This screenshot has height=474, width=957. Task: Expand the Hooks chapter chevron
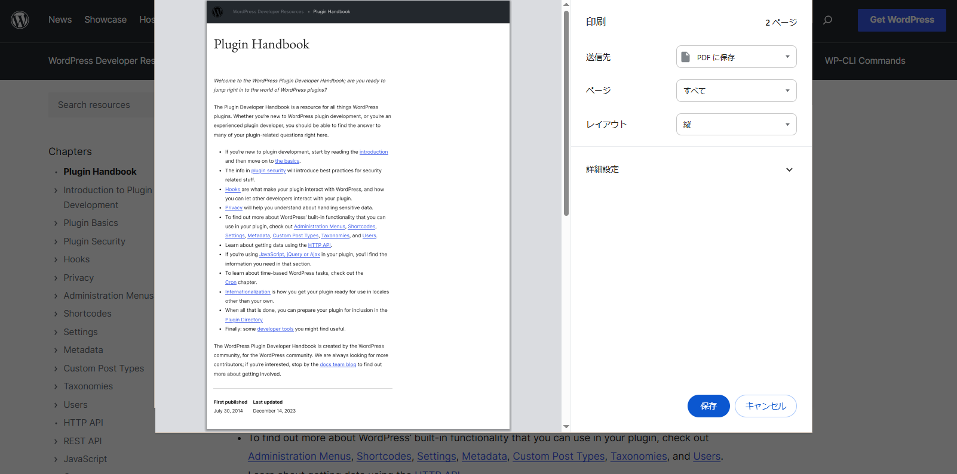coord(56,260)
